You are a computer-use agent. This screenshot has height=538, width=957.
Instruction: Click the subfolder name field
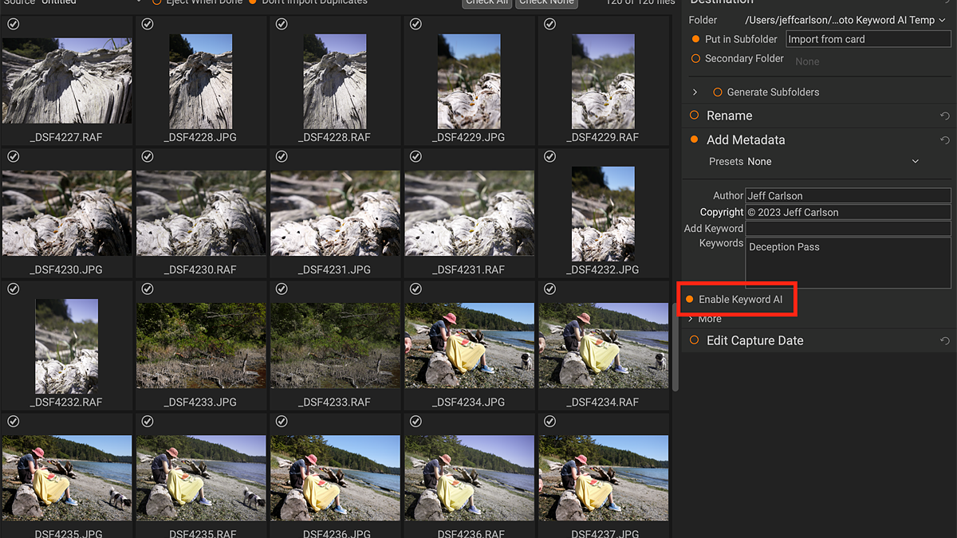point(868,39)
